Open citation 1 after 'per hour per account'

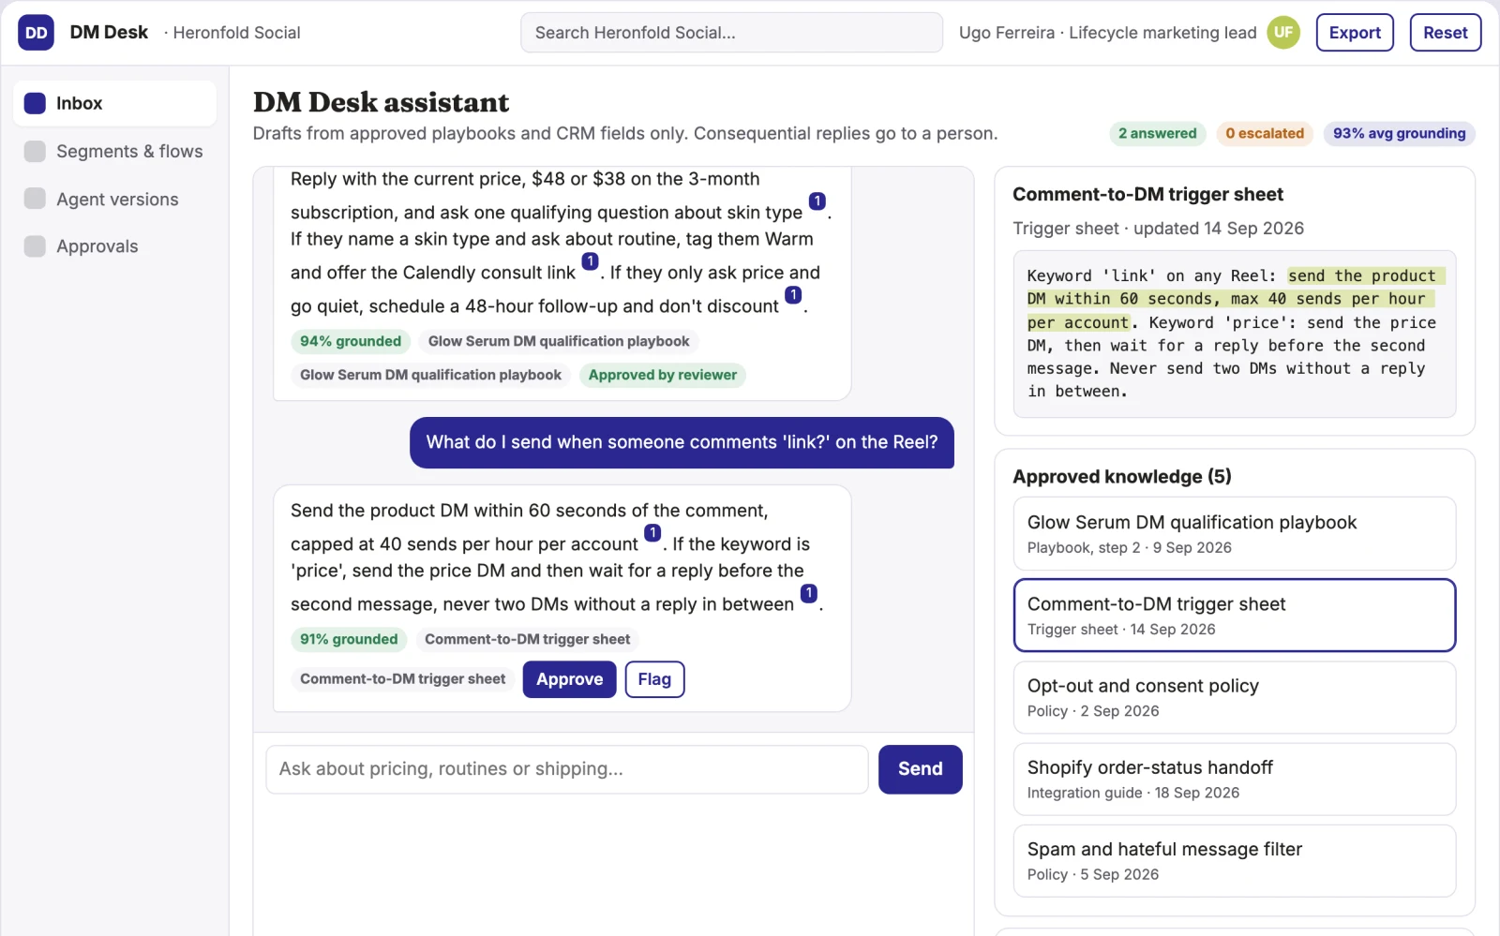652,533
